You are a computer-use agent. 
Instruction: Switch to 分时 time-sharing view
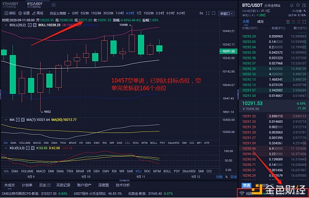tap(75, 13)
